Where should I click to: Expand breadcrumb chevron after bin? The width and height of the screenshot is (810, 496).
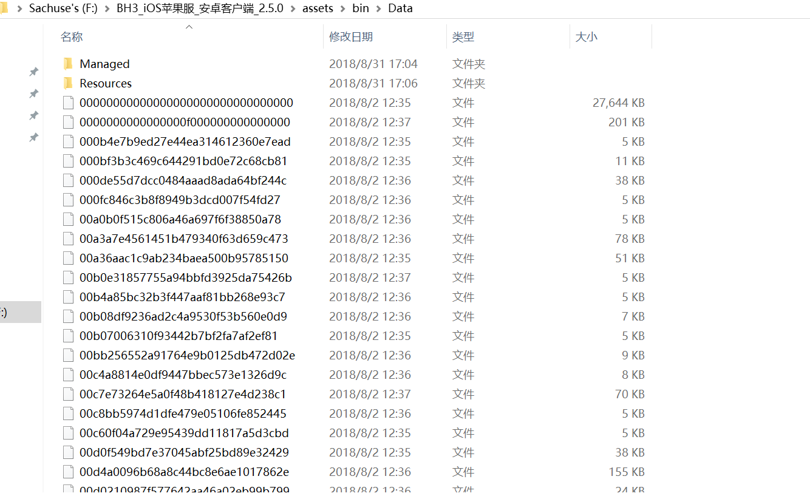click(378, 8)
